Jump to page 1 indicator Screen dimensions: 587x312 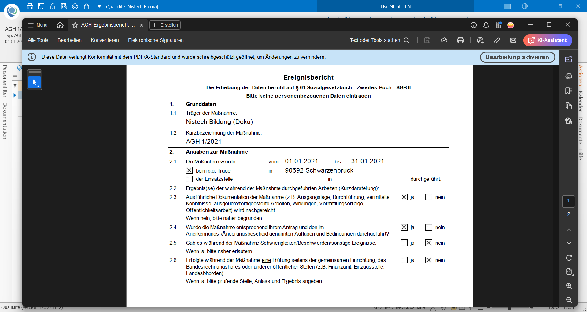(x=569, y=201)
